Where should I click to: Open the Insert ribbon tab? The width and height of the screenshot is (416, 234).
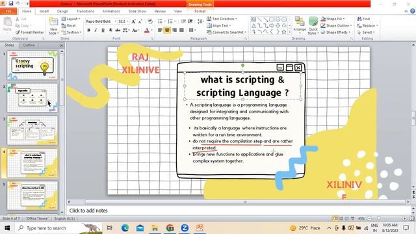tap(44, 11)
